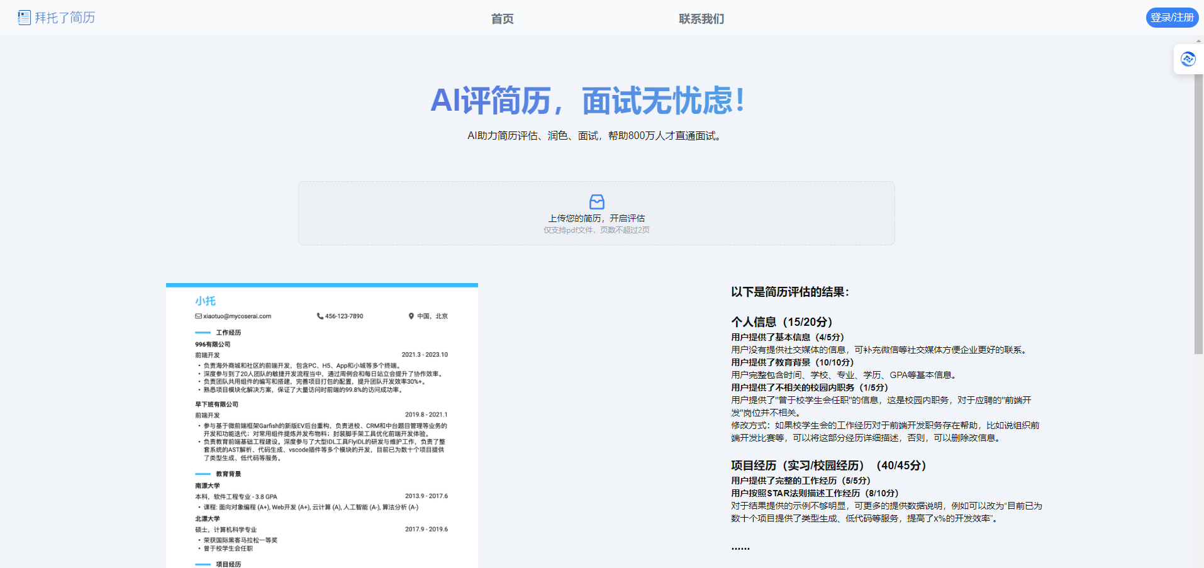The height and width of the screenshot is (568, 1204).
Task: Open the Immersive Translate floating widget icon
Action: 1188,58
